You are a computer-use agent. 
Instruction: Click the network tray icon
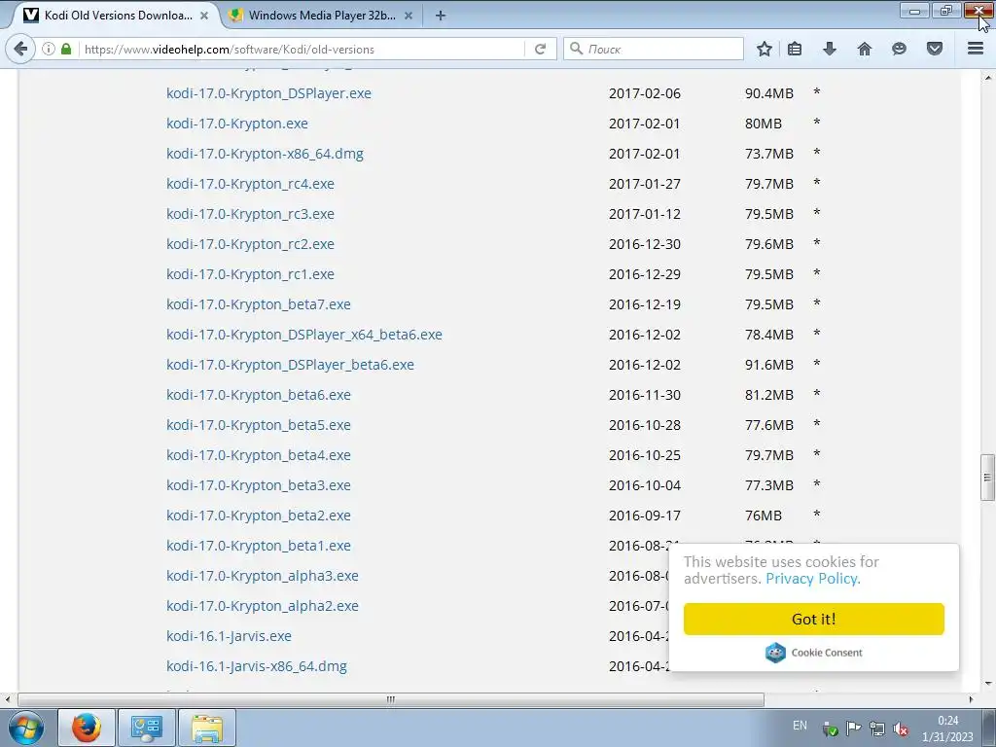click(876, 729)
